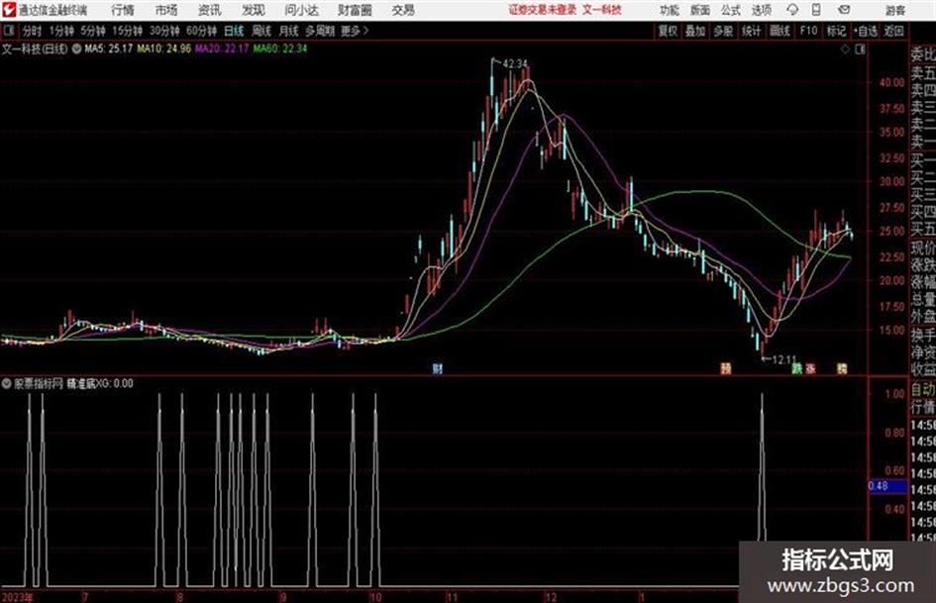This screenshot has width=936, height=603.
Task: Open the indicator round icon beside 股票指标网
Action: tap(7, 383)
